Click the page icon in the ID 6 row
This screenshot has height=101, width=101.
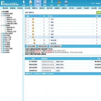33,34
